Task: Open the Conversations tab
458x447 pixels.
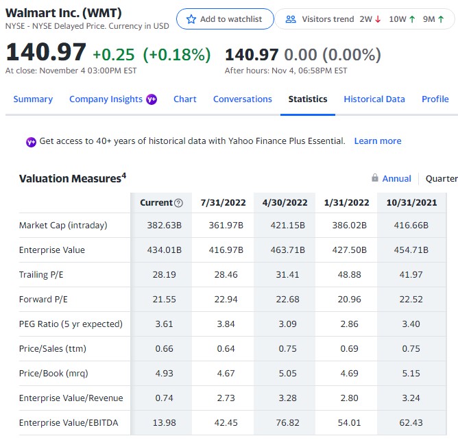Action: 243,99
